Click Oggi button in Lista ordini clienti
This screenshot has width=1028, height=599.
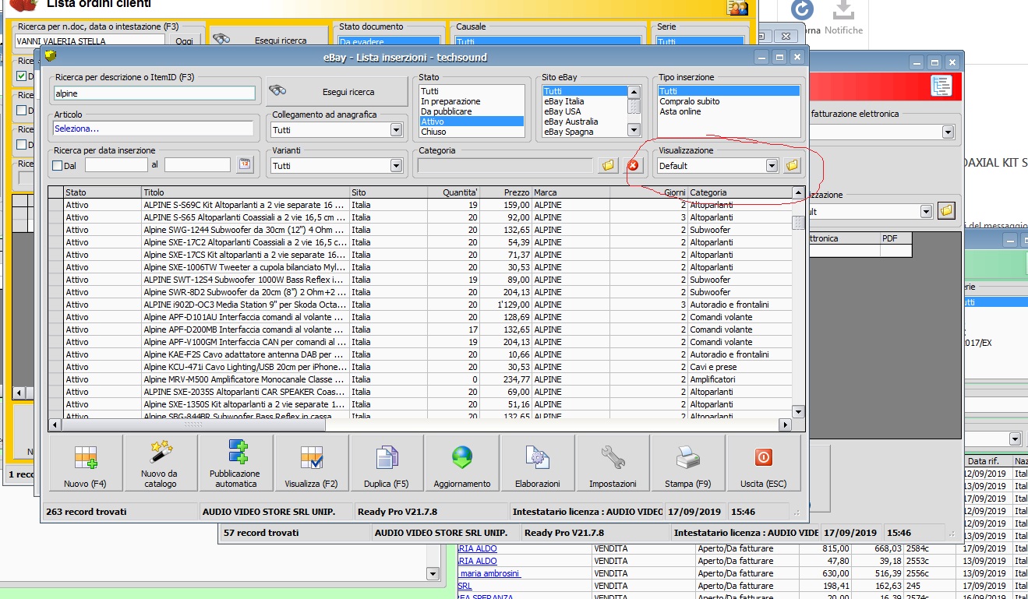coord(184,41)
